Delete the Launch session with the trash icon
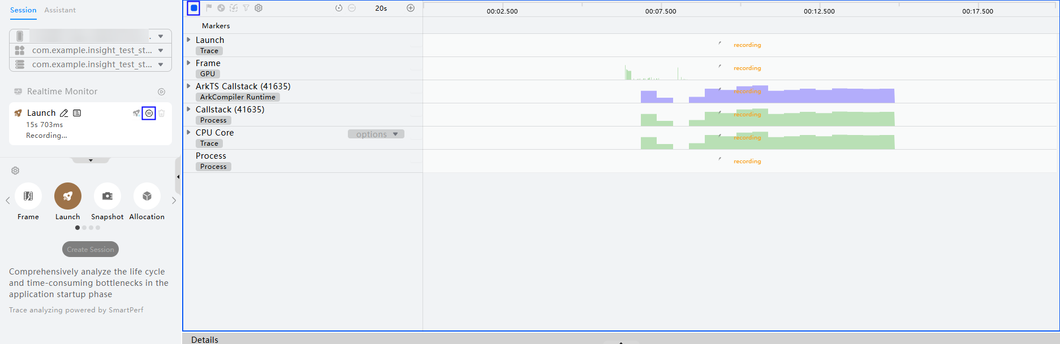 pyautogui.click(x=162, y=113)
